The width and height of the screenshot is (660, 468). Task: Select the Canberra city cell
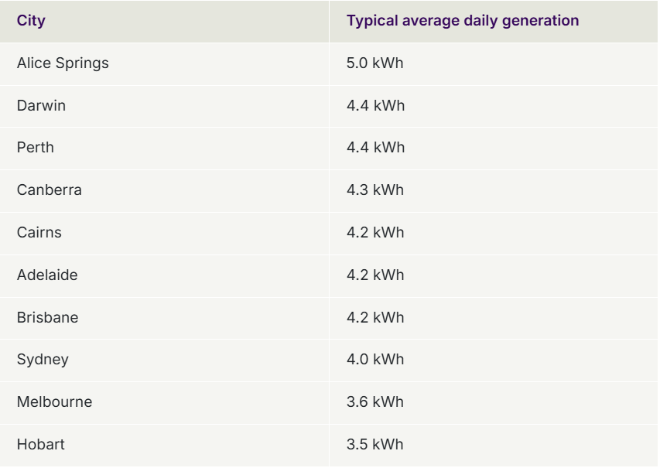49,190
